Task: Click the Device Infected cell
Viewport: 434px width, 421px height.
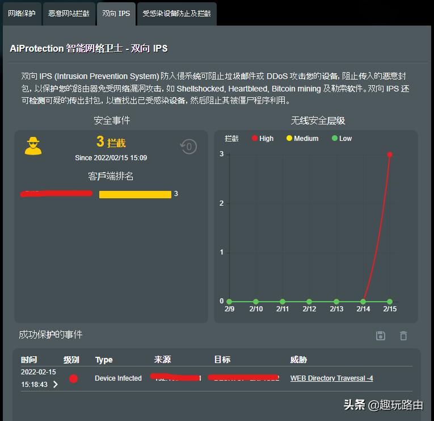Action: [118, 378]
